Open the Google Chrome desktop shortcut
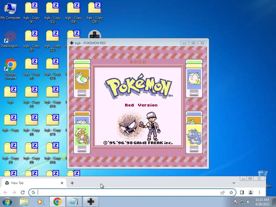Screen dimensions: 276x207 11,69
